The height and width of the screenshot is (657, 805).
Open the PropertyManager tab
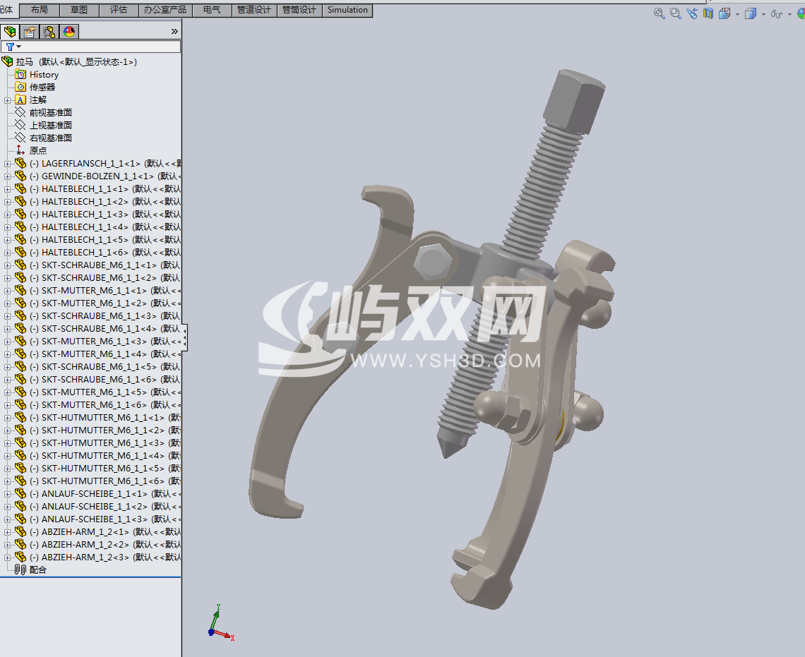point(29,32)
